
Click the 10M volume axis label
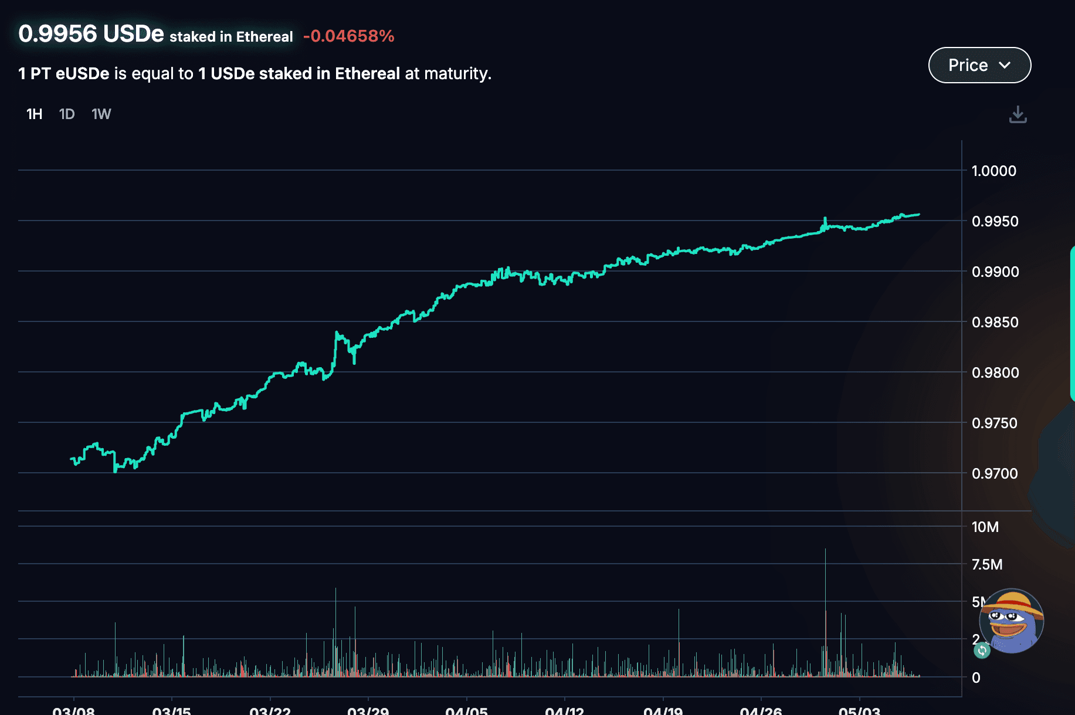[x=985, y=527]
